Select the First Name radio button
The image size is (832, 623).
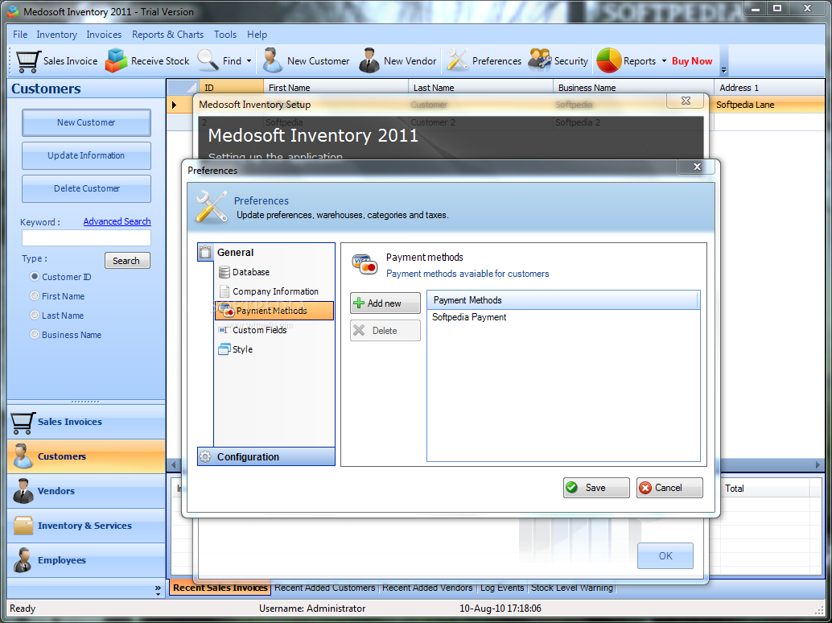[35, 295]
